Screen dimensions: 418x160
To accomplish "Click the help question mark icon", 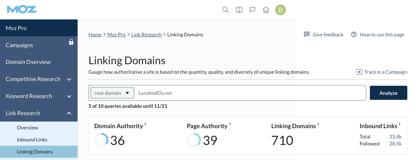I will coord(354,34).
